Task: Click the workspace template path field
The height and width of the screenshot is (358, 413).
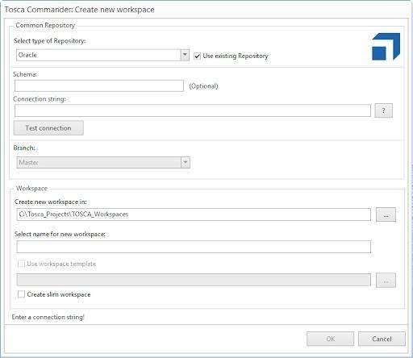Action: (x=194, y=280)
